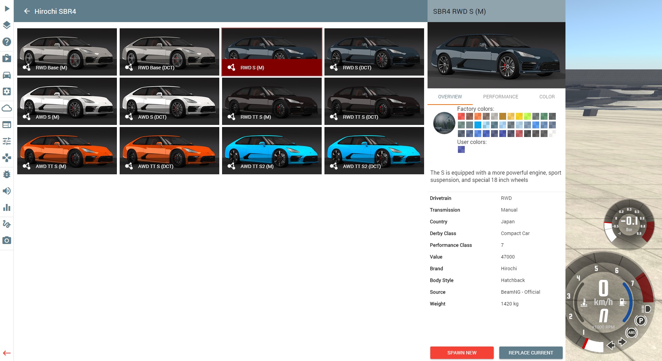This screenshot has height=361, width=662.
Task: Open the environment cloud icon
Action: tap(7, 108)
